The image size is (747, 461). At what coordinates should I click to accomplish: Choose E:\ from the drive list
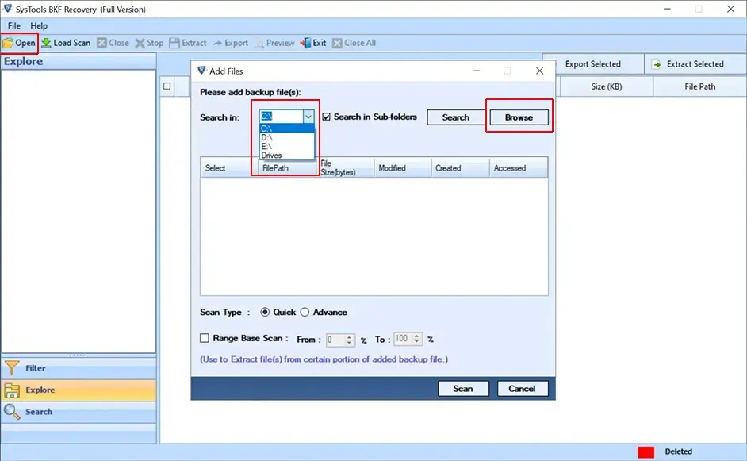point(287,146)
